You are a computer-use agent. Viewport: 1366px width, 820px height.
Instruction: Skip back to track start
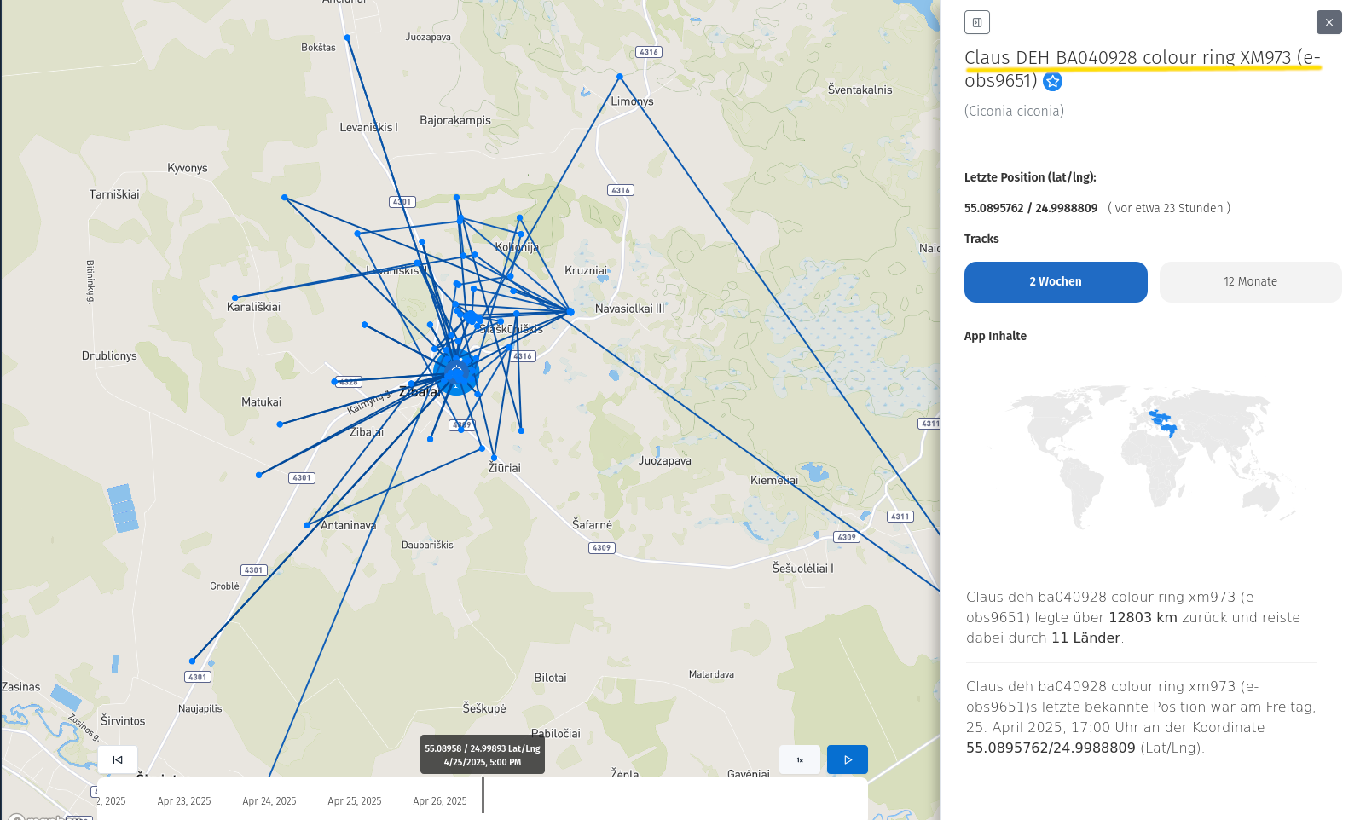coord(118,759)
